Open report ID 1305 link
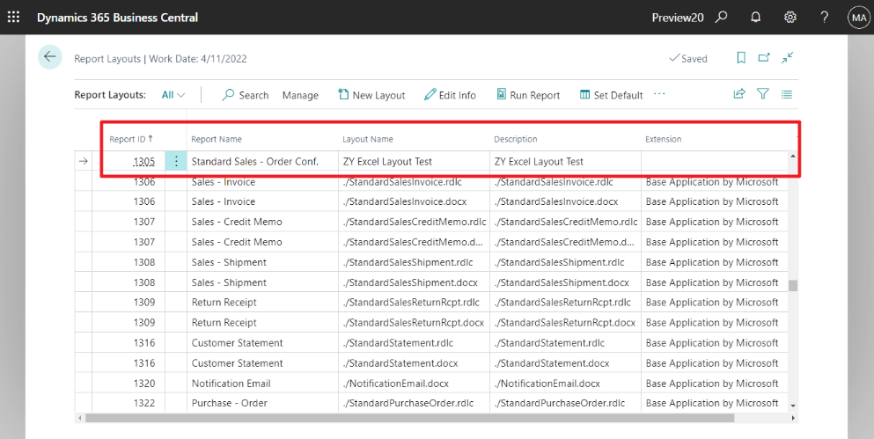The image size is (874, 439). point(143,162)
